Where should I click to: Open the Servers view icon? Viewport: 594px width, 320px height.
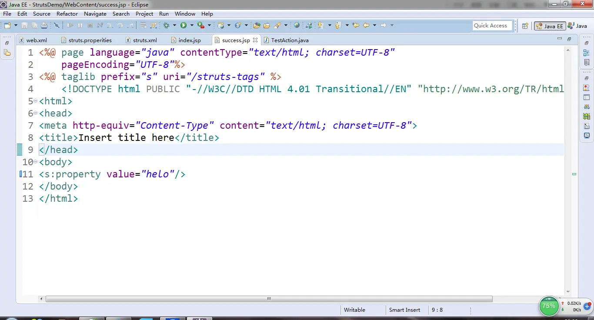587,107
